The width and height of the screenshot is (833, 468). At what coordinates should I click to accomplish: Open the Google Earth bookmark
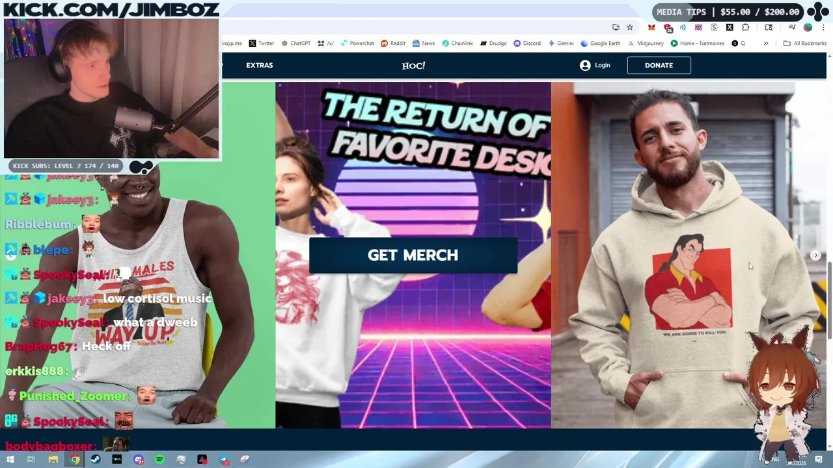(x=601, y=44)
